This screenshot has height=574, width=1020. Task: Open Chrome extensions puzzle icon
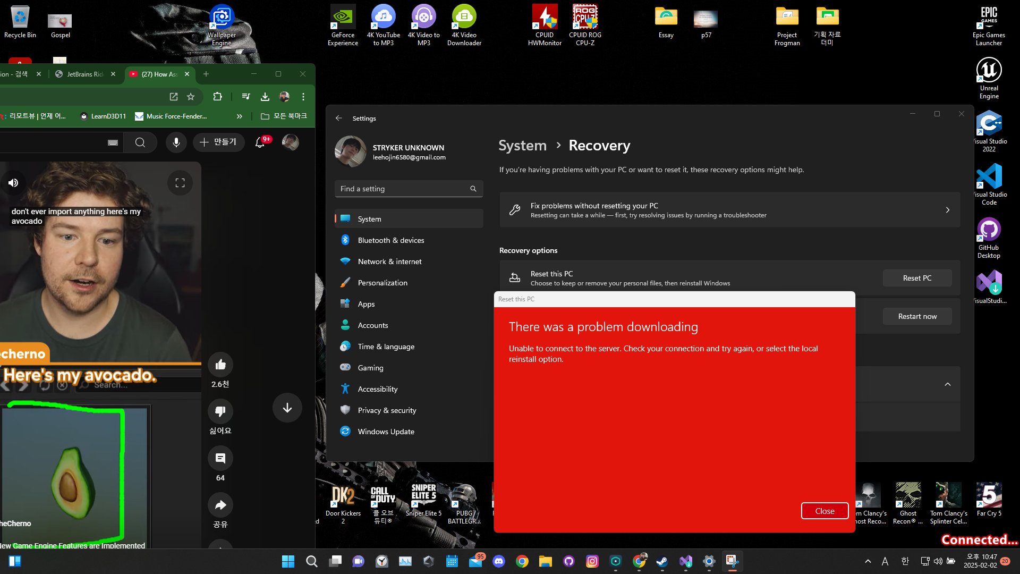coord(217,97)
